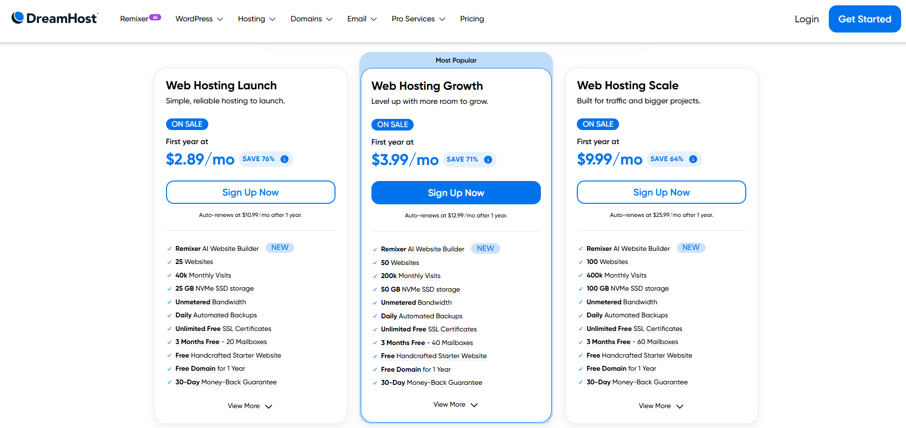This screenshot has width=906, height=428.
Task: Expand the Domains dropdown menu
Action: coord(311,18)
